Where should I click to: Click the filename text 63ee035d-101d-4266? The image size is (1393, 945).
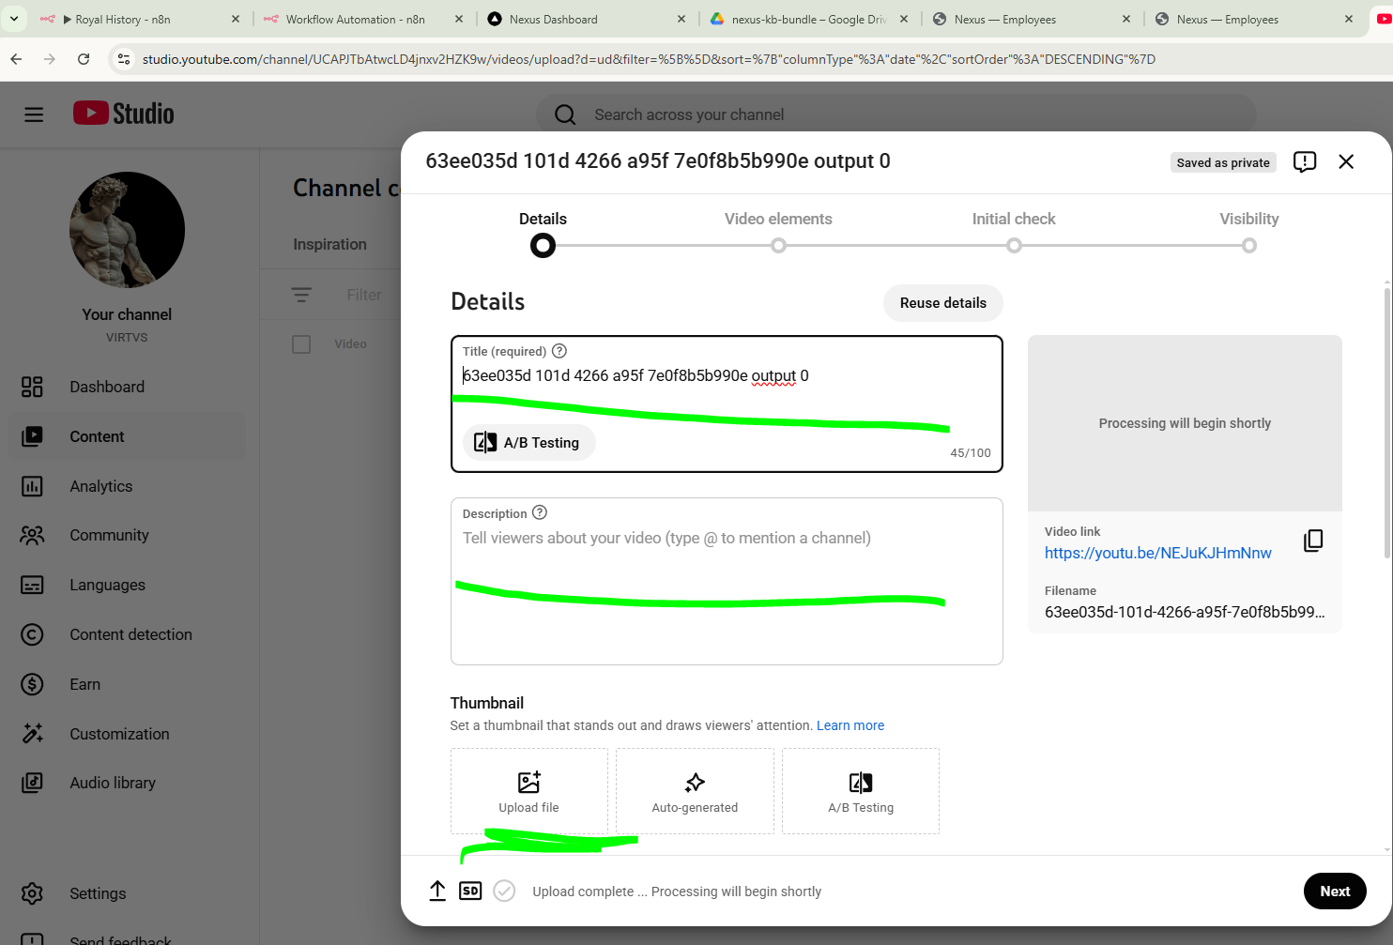(1185, 612)
